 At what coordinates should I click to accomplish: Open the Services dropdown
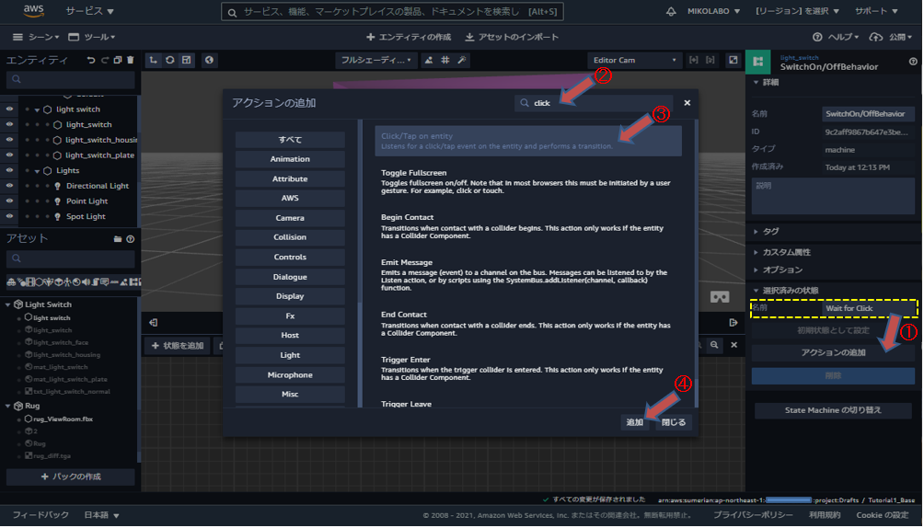89,11
